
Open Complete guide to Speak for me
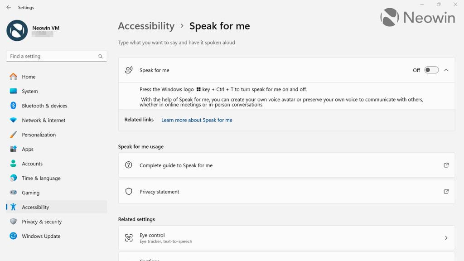pos(286,165)
